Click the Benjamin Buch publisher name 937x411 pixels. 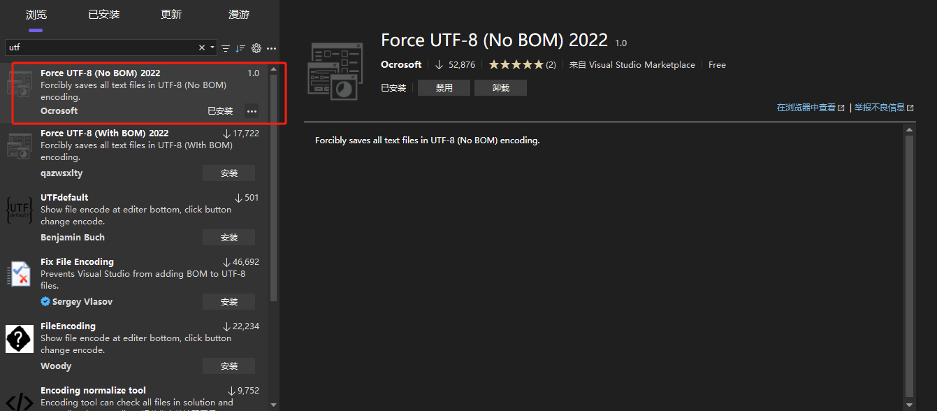(73, 238)
